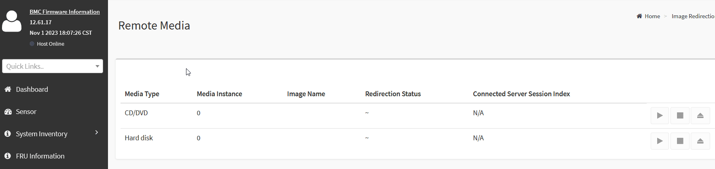Viewport: 715px width, 169px height.
Task: Start CD/DVD media redirection play button
Action: [x=660, y=116]
